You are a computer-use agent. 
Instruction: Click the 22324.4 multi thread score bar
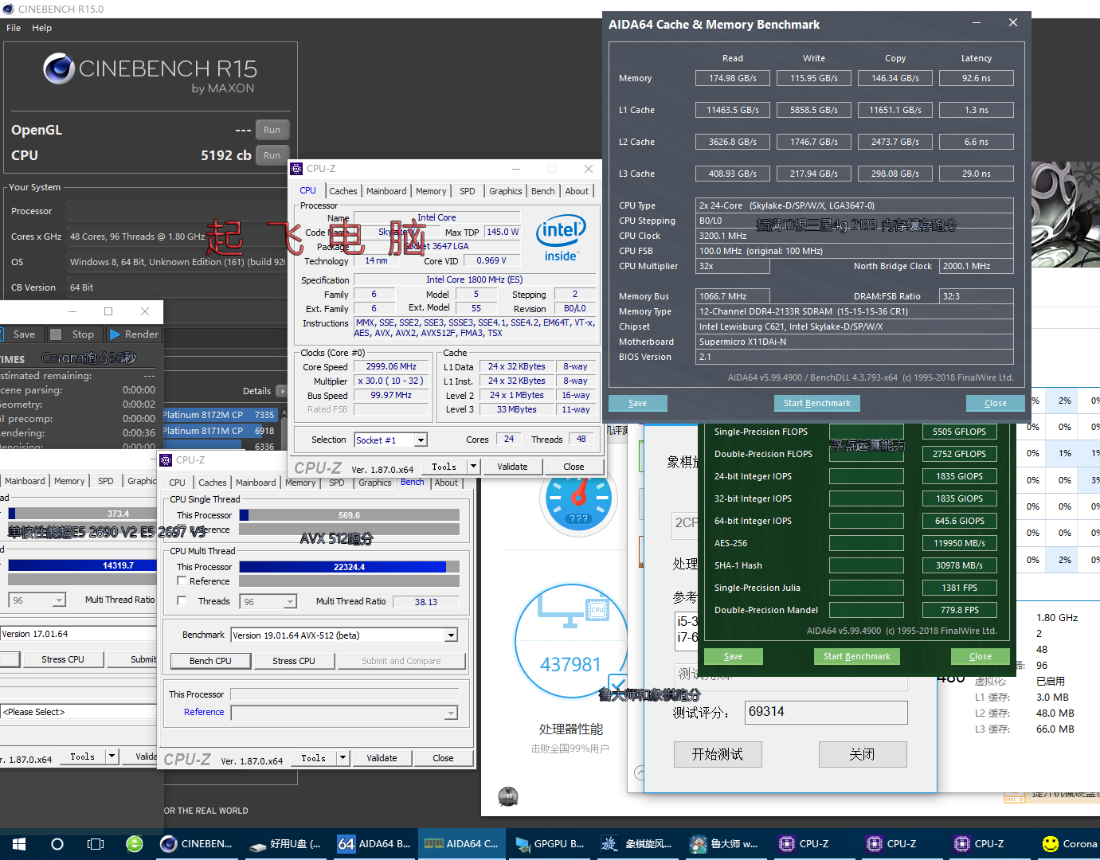click(349, 567)
